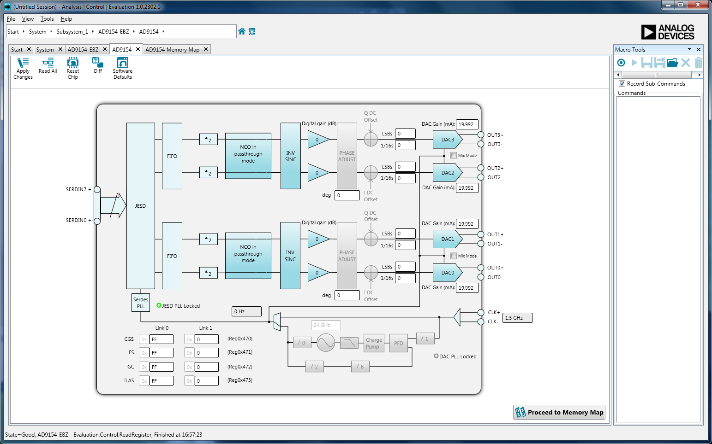Click the open macro folder icon
Image resolution: width=712 pixels, height=444 pixels.
coord(672,63)
